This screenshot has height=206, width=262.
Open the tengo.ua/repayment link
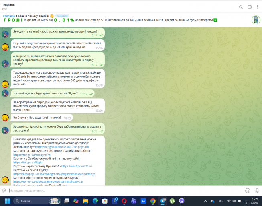tap(32, 155)
